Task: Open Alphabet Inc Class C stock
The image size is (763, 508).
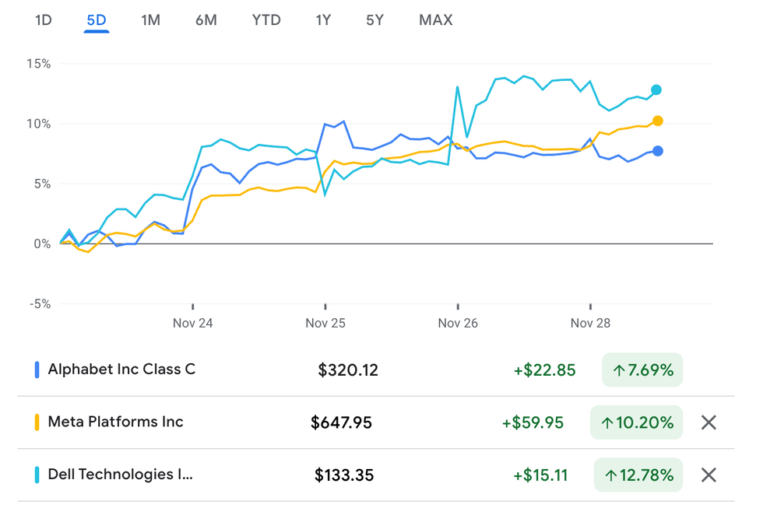Action: point(121,370)
